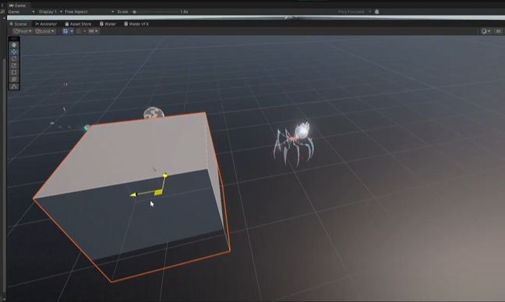The image size is (505, 302).
Task: Click the debug bug icon in Game toolbar
Action: pyautogui.click(x=377, y=12)
